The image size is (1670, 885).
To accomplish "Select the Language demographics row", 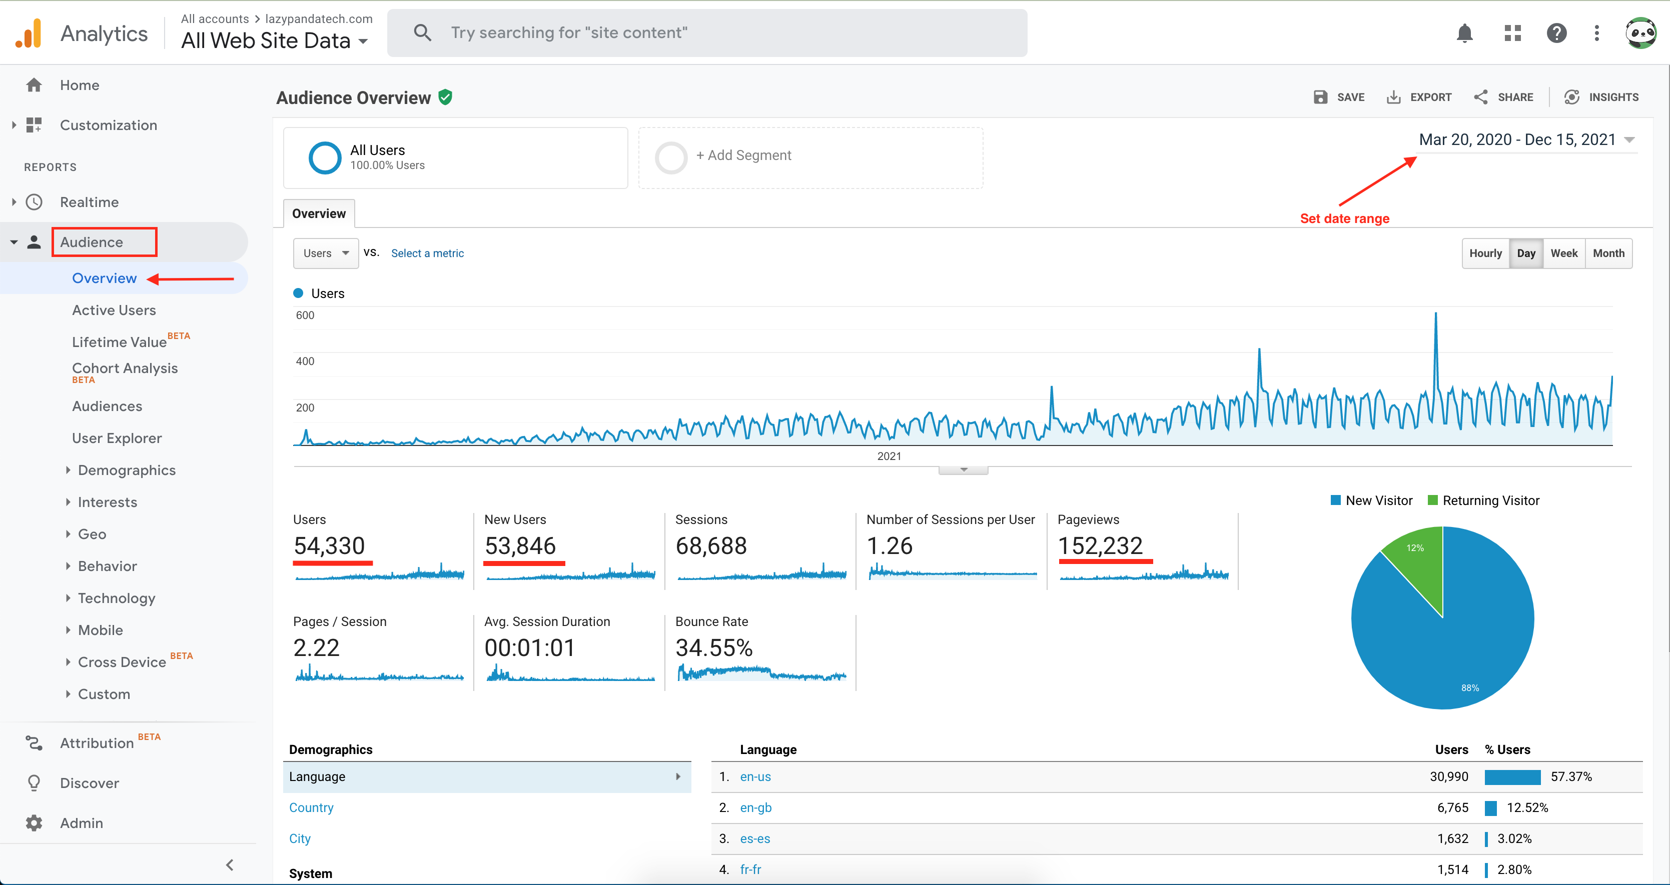I will pos(487,777).
